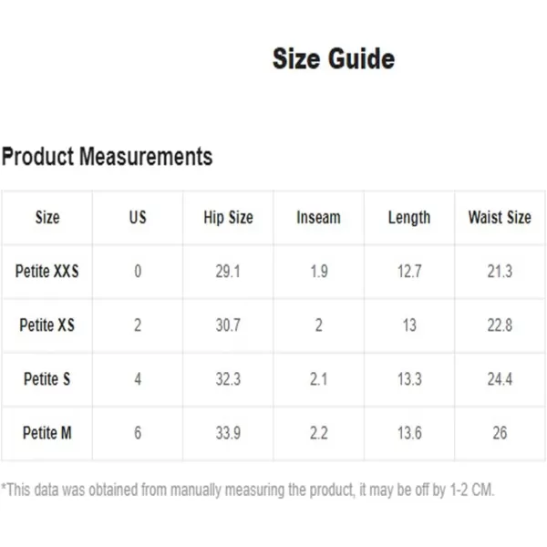This screenshot has width=547, height=547.
Task: Click US size value 6
Action: tap(138, 433)
